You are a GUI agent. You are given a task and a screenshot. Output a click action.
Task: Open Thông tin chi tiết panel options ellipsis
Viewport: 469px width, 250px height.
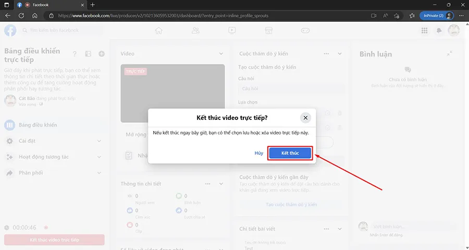click(207, 184)
